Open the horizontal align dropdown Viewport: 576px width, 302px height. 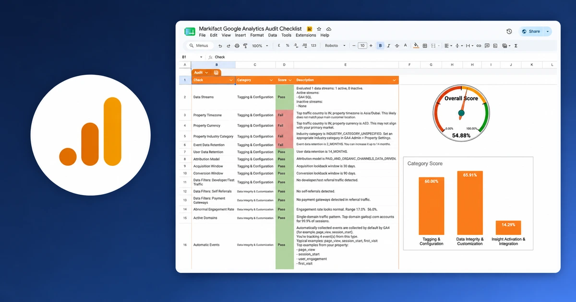pyautogui.click(x=448, y=46)
